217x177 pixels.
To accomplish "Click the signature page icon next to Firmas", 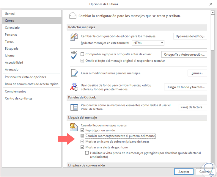I will (74, 73).
